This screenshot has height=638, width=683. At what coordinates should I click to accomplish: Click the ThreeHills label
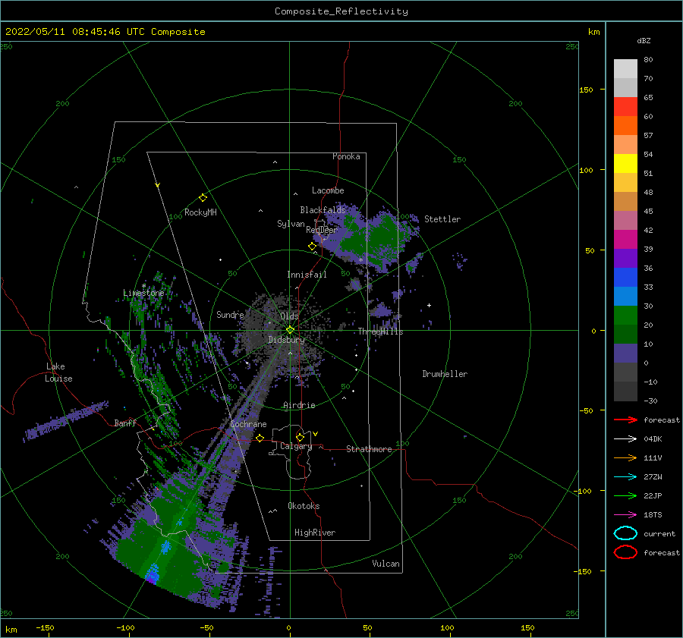point(381,332)
